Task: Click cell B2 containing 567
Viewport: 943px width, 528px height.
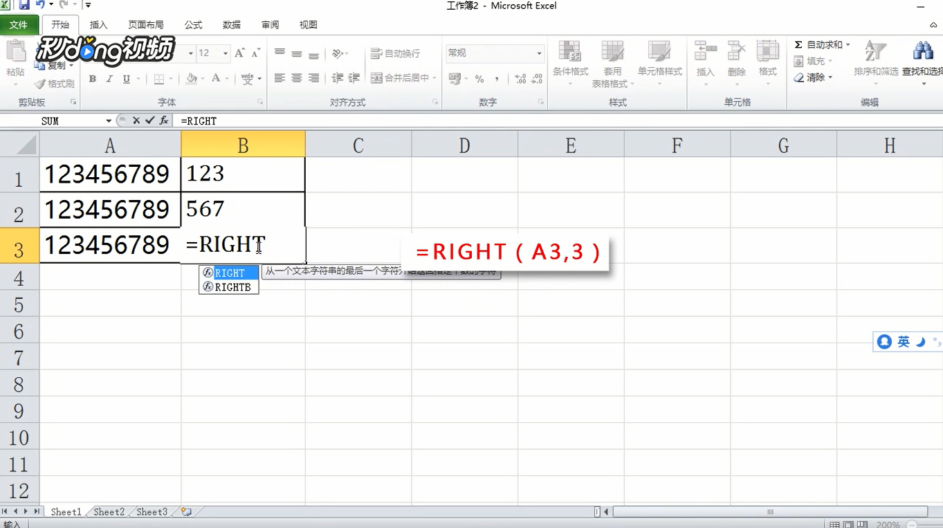Action: [243, 210]
